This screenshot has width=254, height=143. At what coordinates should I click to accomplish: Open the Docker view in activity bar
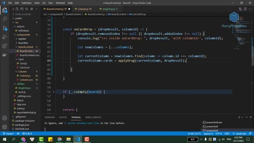point(4,55)
